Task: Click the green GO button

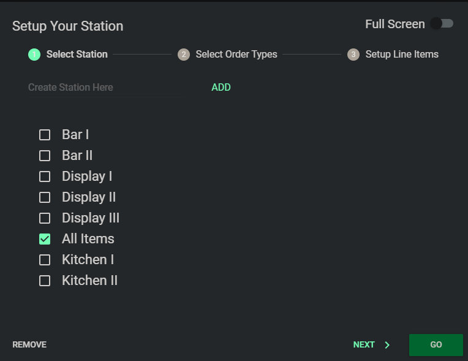Action: click(436, 345)
